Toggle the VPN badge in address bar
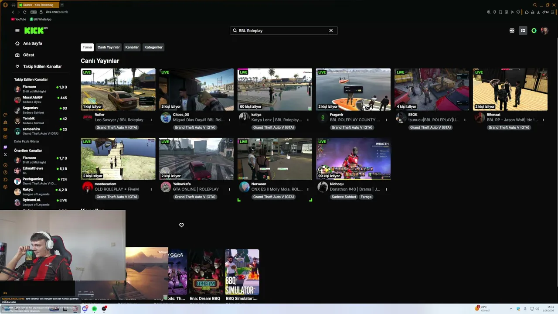The height and width of the screenshot is (314, 558). click(34, 12)
